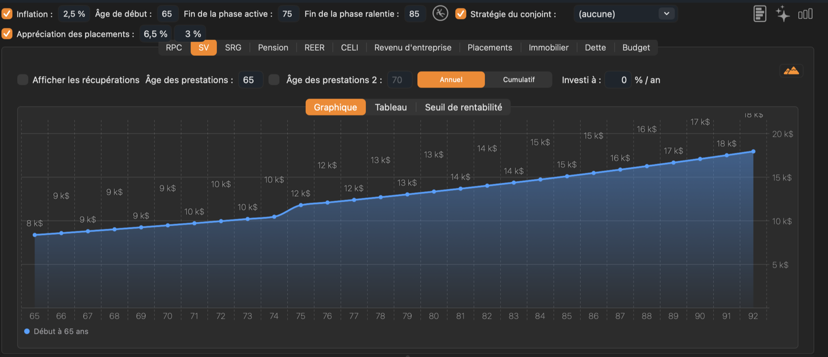Click the Fin de la phase active field
This screenshot has width=828, height=357.
[x=287, y=14]
